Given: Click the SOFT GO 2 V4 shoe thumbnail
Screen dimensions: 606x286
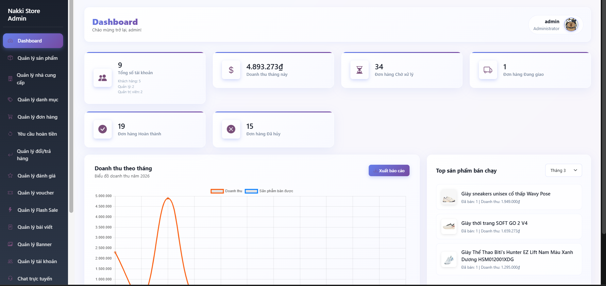Looking at the screenshot, I should (x=449, y=227).
